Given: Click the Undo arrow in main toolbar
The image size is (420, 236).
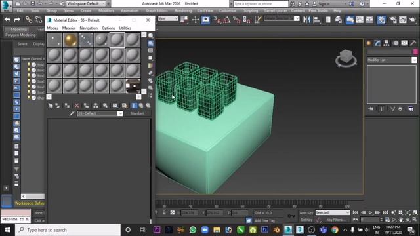Looking at the screenshot, I should tap(7, 20).
